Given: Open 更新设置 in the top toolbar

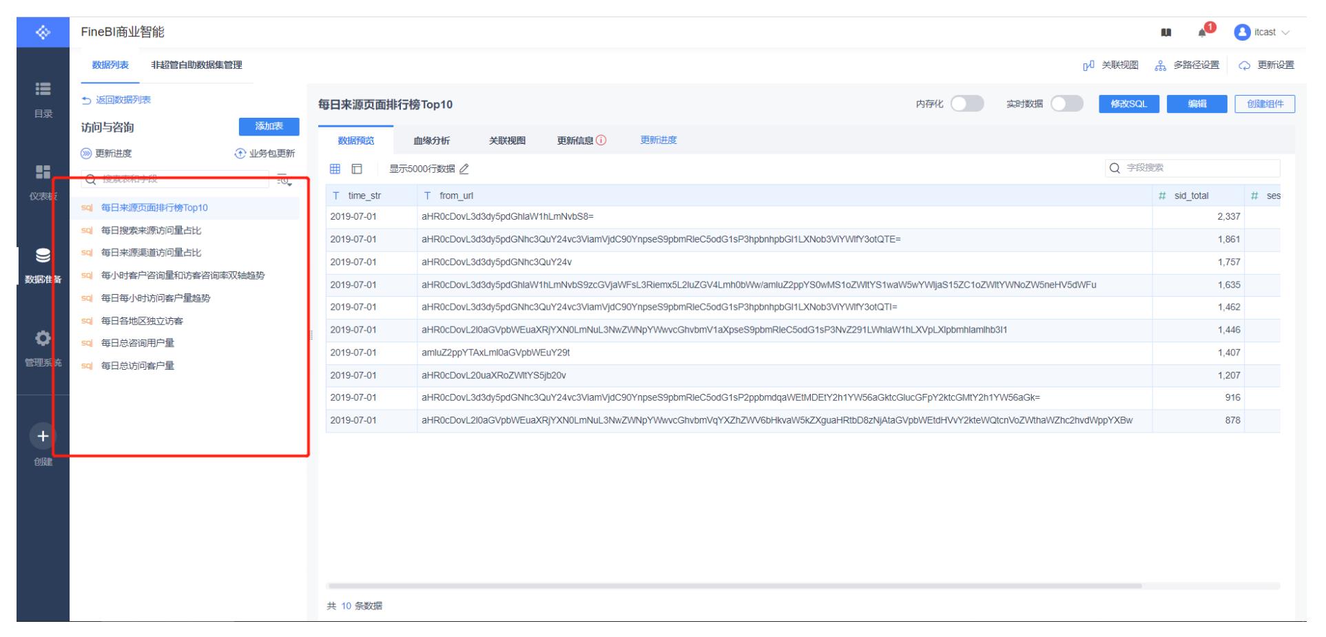Looking at the screenshot, I should pyautogui.click(x=1266, y=65).
